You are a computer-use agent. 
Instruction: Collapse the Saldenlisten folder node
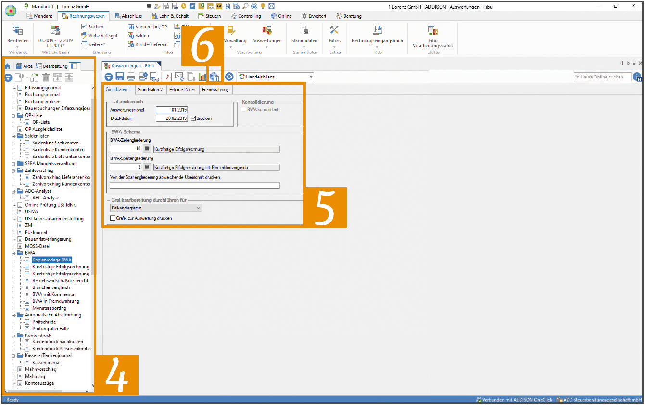click(13, 136)
